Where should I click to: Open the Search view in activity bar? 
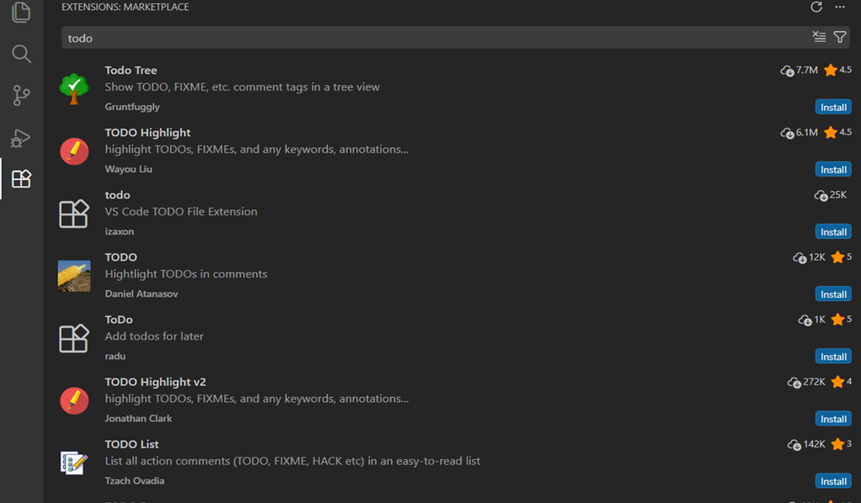tap(21, 54)
